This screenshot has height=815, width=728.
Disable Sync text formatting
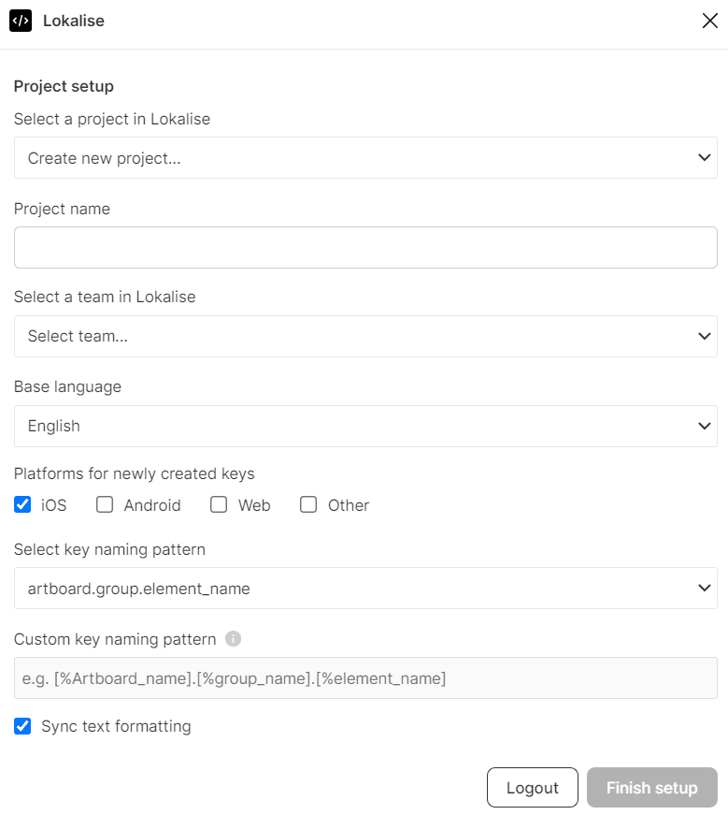click(22, 726)
